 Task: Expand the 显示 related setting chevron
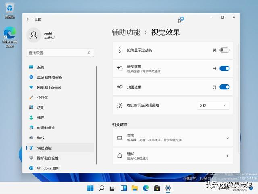click(x=227, y=137)
